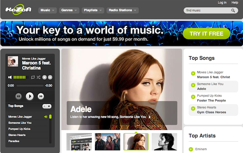This screenshot has height=153, width=243.
Task: Click the Eminem artist name
Action: 201,149
